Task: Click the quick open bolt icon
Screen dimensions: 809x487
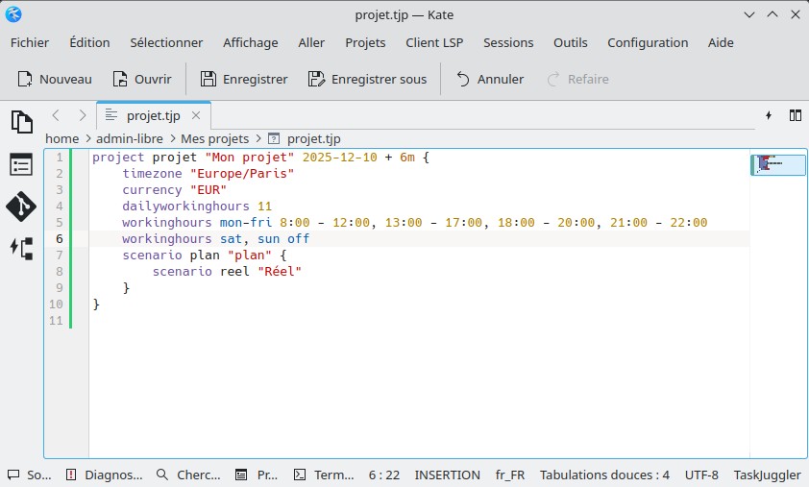Action: coord(769,115)
